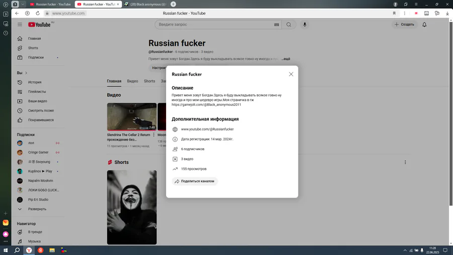Open the Ssoyoung subscription channel
The width and height of the screenshot is (453, 255).
(x=38, y=162)
